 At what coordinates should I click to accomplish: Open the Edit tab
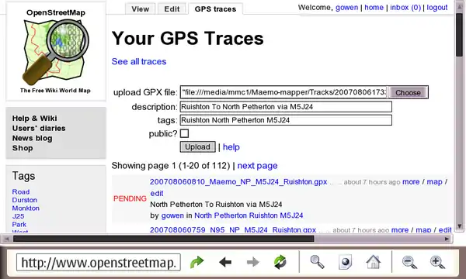pyautogui.click(x=172, y=9)
